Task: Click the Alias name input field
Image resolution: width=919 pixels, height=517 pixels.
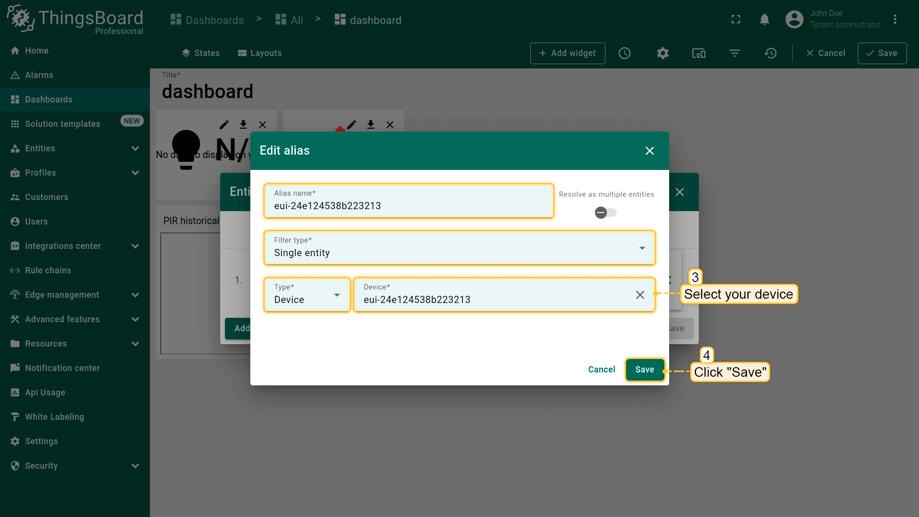Action: 408,206
